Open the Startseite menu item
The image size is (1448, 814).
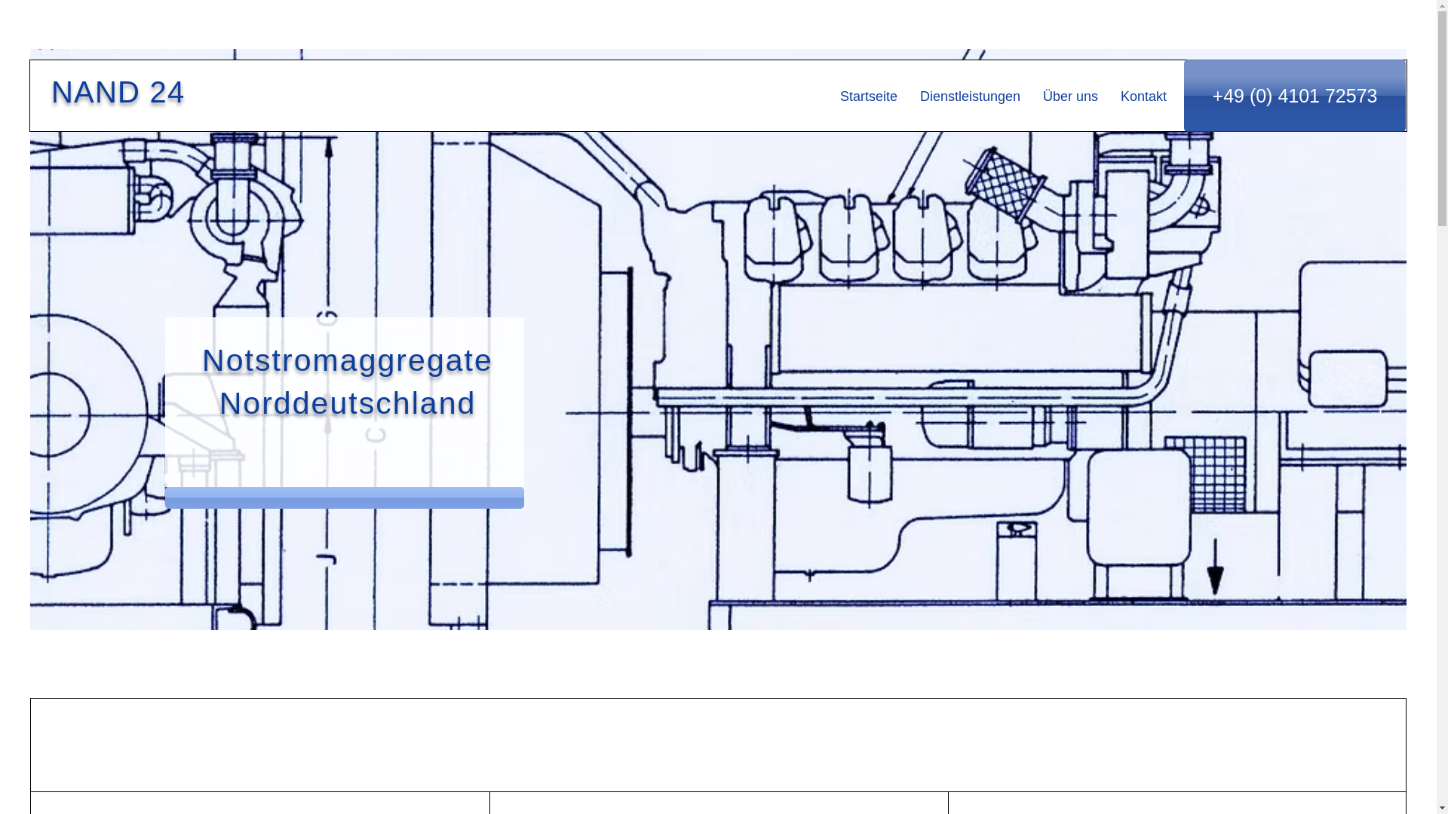868,96
